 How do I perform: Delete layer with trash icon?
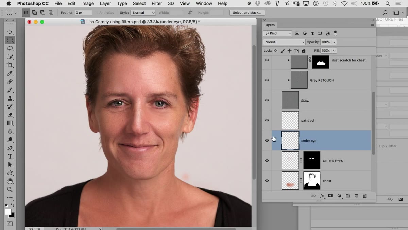365,196
